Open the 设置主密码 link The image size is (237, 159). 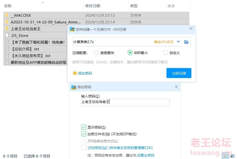point(145,155)
